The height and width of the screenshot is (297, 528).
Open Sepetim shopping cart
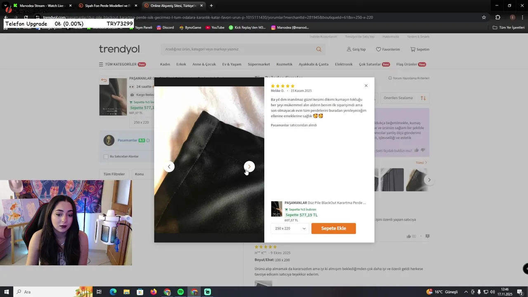420,49
